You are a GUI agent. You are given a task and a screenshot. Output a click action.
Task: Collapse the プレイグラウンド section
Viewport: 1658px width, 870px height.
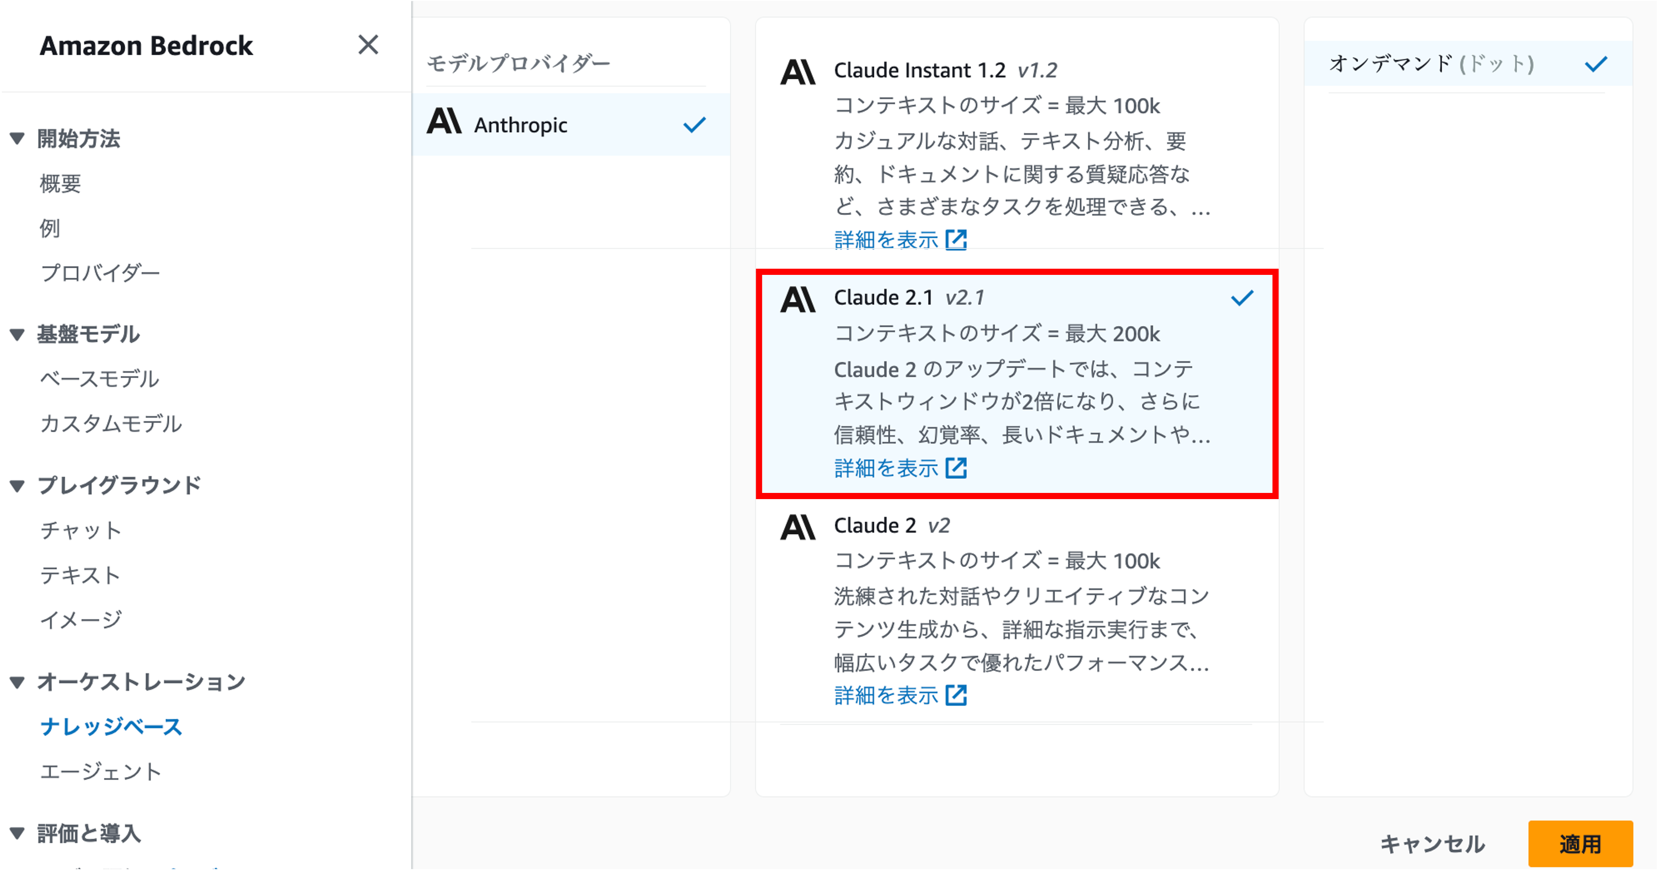17,486
